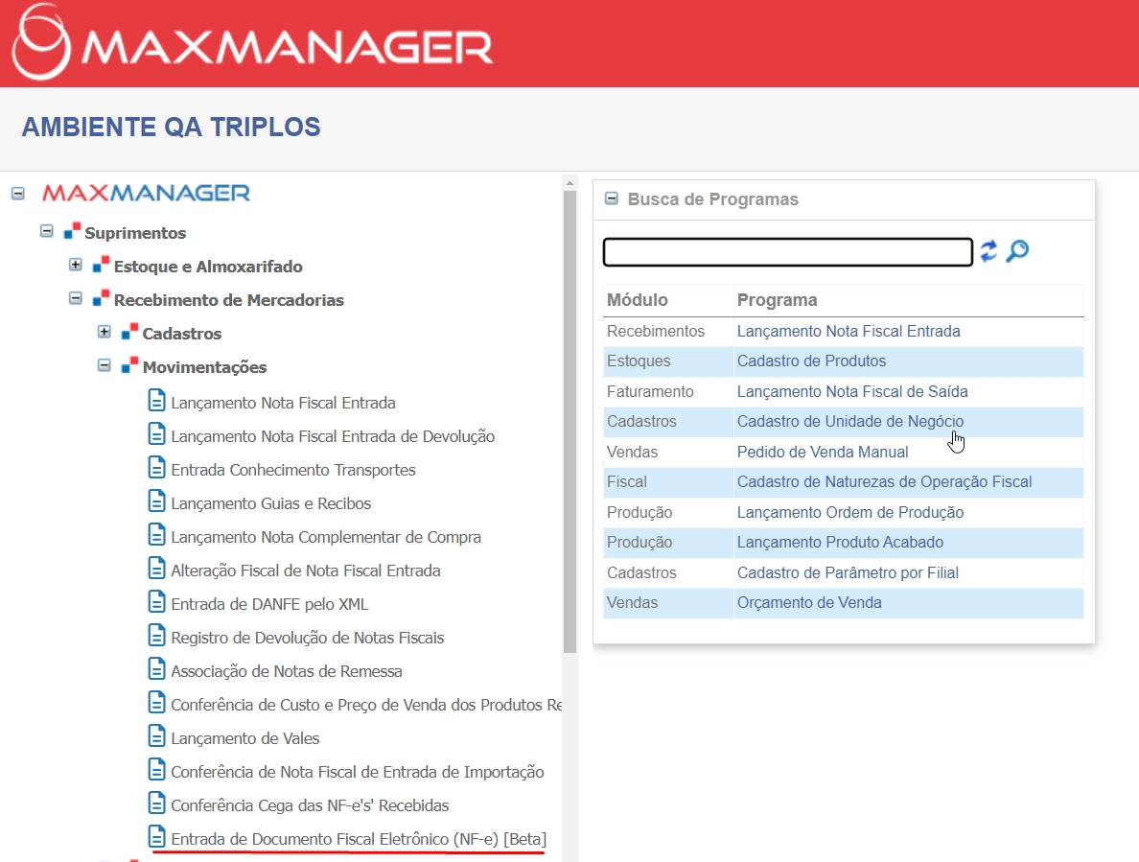Click Lançamento Nota Fiscal Entrada program link

point(848,331)
